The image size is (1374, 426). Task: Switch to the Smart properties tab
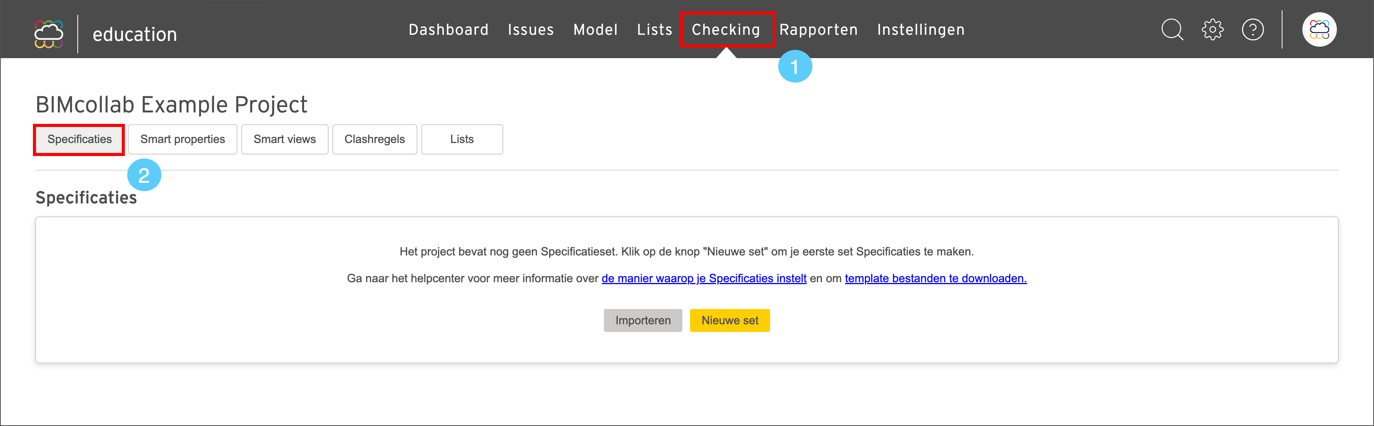pos(182,140)
